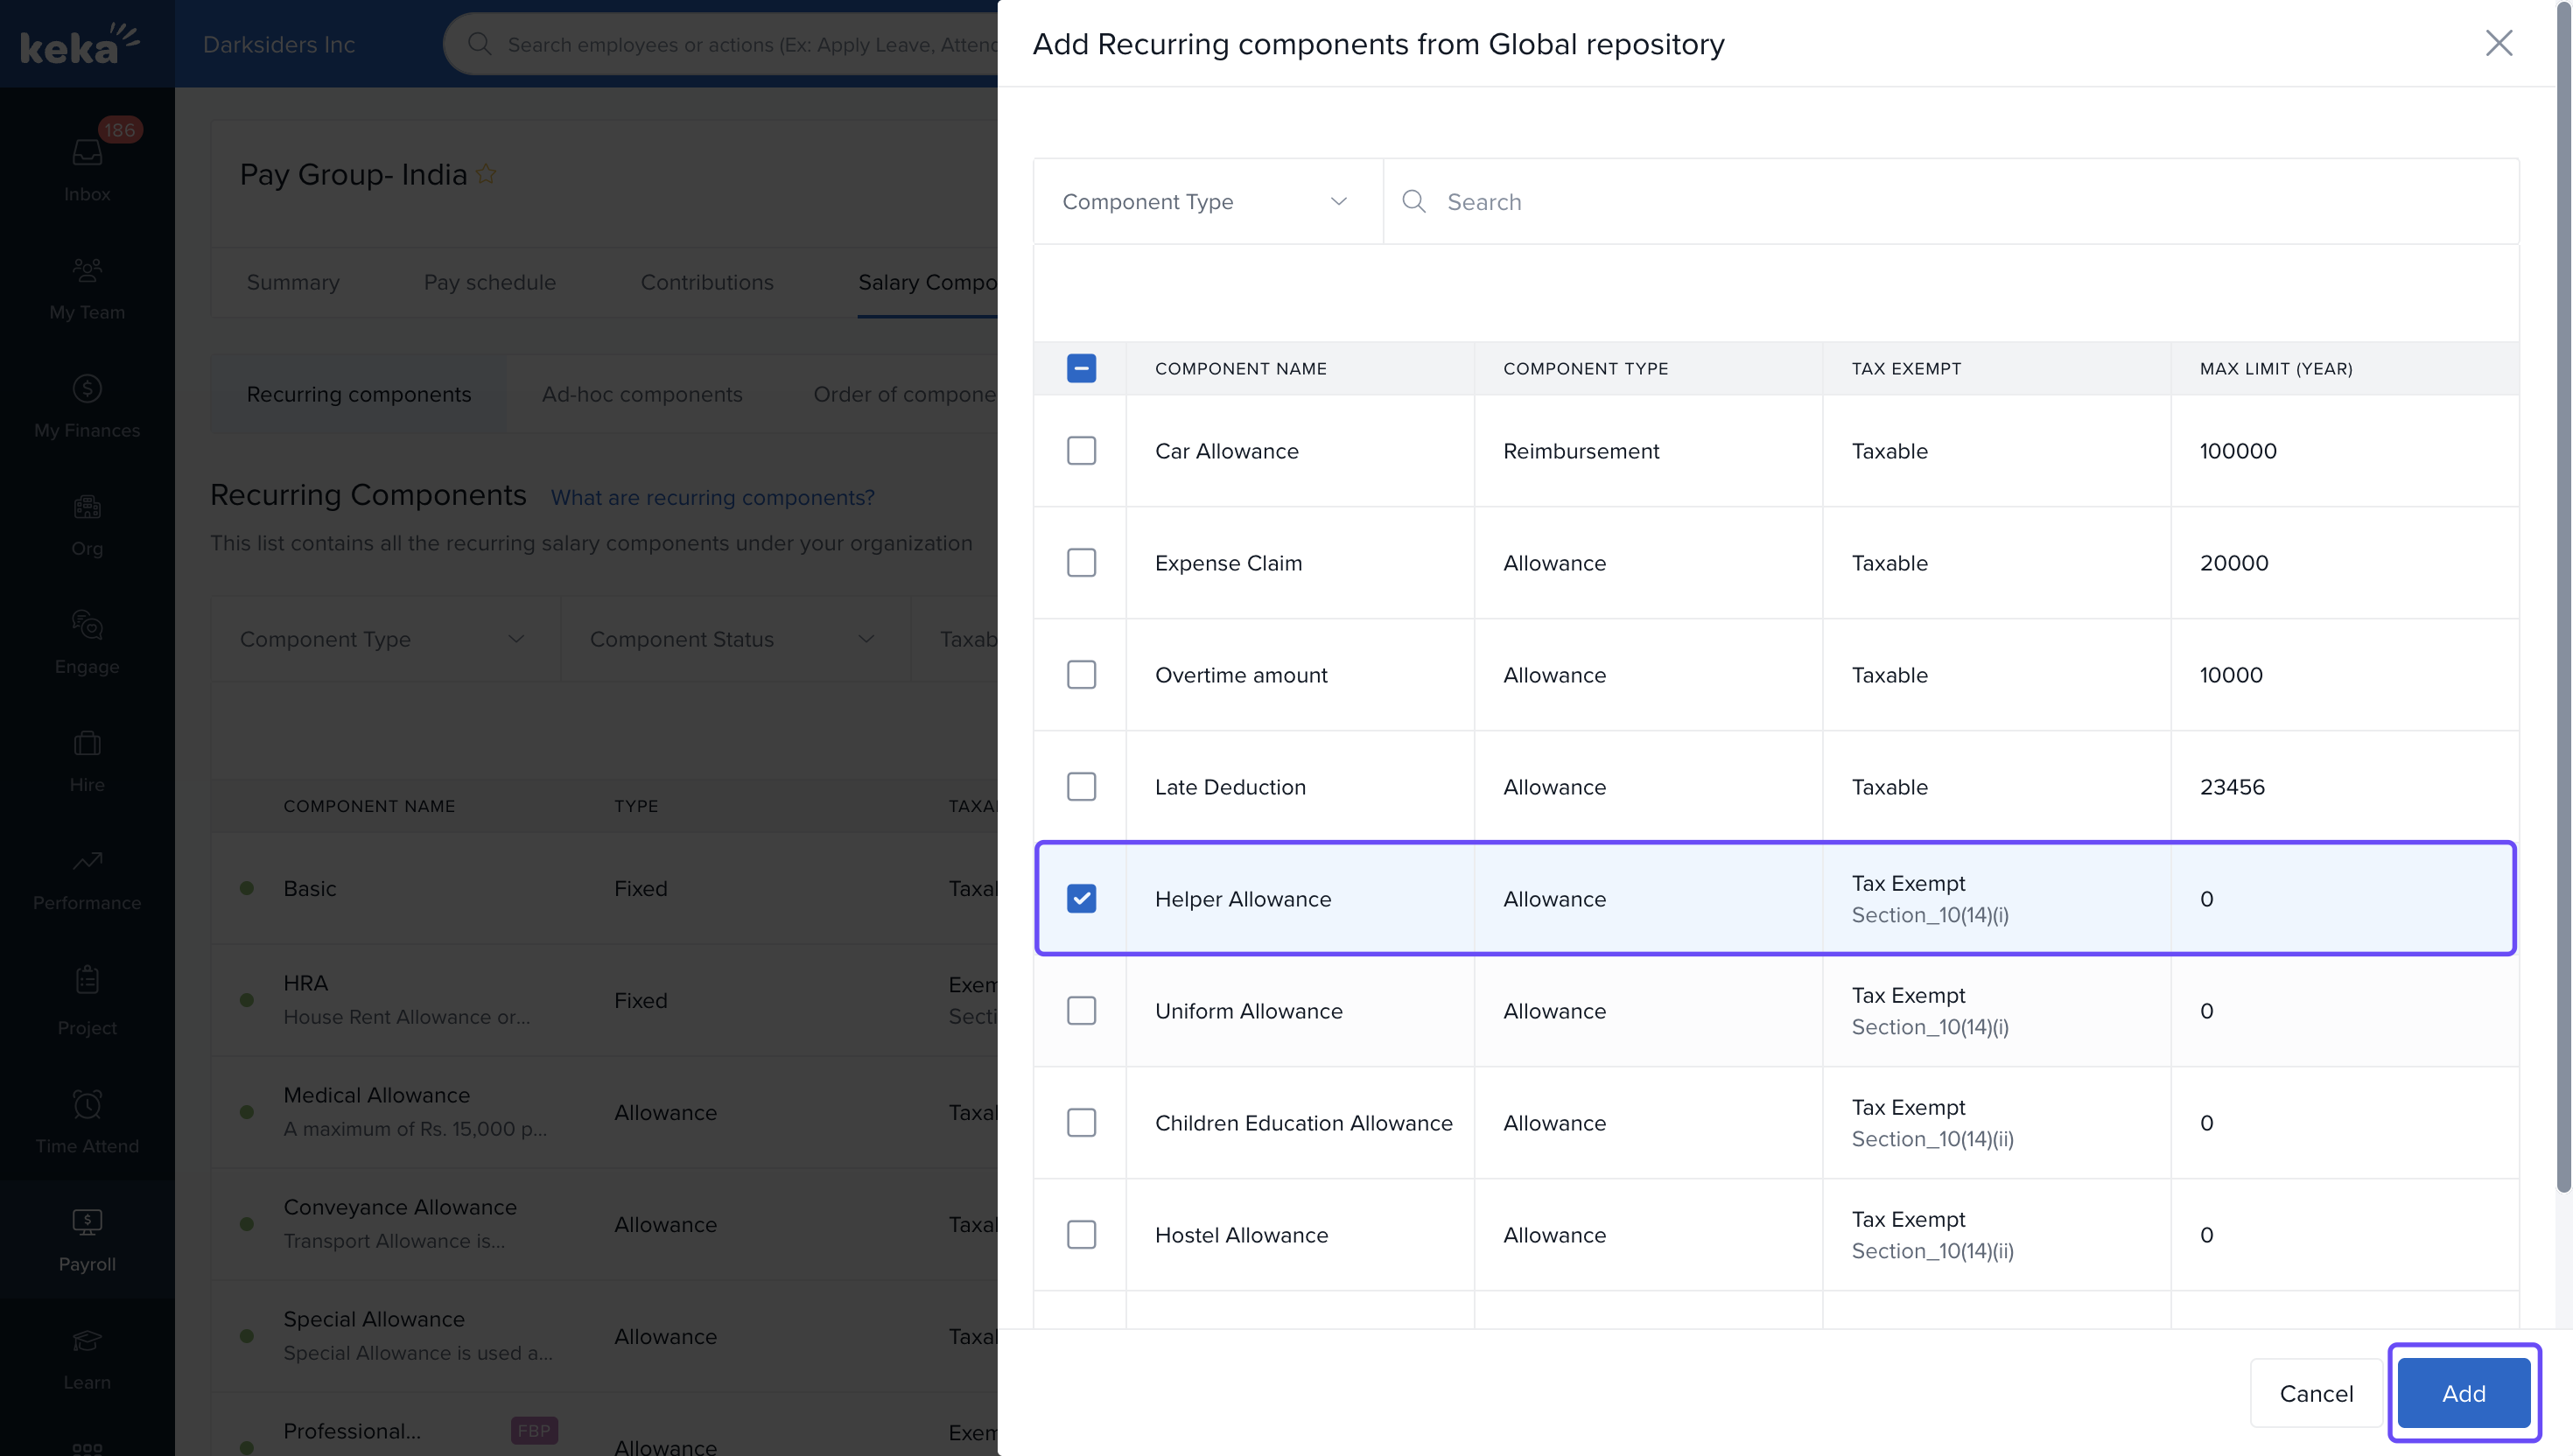Open the background page Component Type filter

coord(384,639)
